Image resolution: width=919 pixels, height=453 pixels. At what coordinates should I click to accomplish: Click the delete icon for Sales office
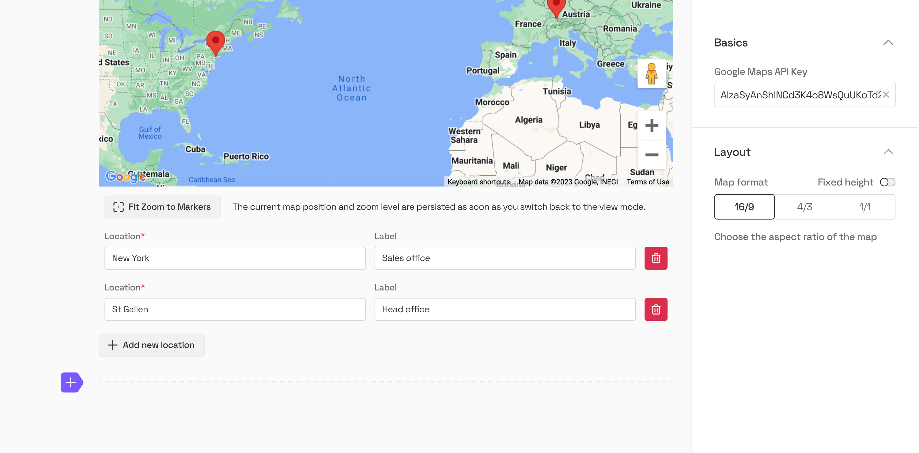(x=656, y=258)
